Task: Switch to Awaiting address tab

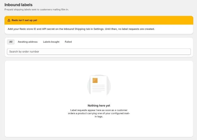Action: pyautogui.click(x=28, y=42)
